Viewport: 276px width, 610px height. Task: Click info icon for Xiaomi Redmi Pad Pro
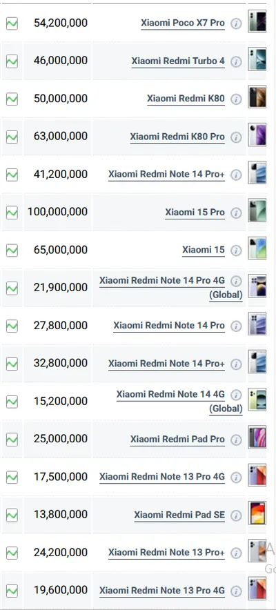236,440
